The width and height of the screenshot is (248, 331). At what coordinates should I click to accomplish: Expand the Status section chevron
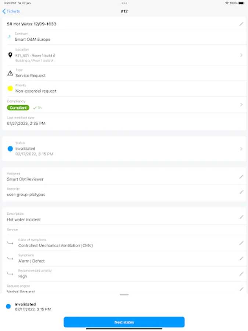241,149
